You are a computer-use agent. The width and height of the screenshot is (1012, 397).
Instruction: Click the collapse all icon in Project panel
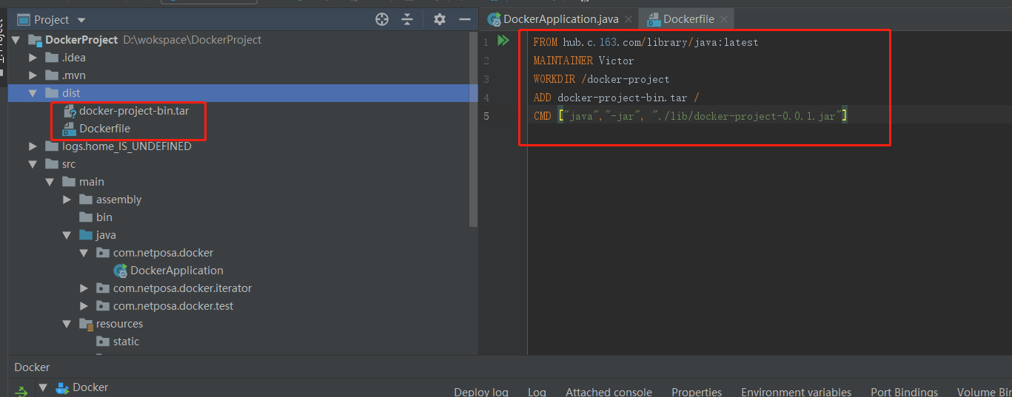[407, 20]
